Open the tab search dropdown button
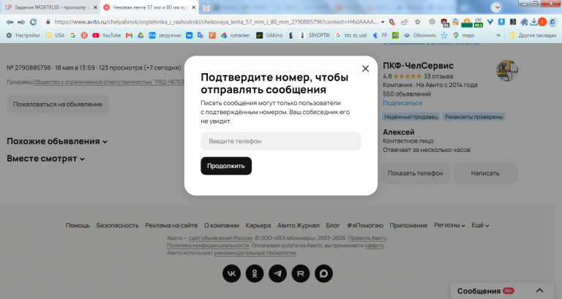This screenshot has height=299, width=562. 496,7
